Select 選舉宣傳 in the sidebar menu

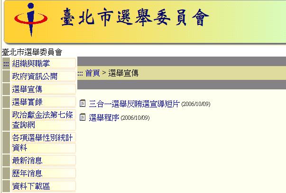click(27, 89)
